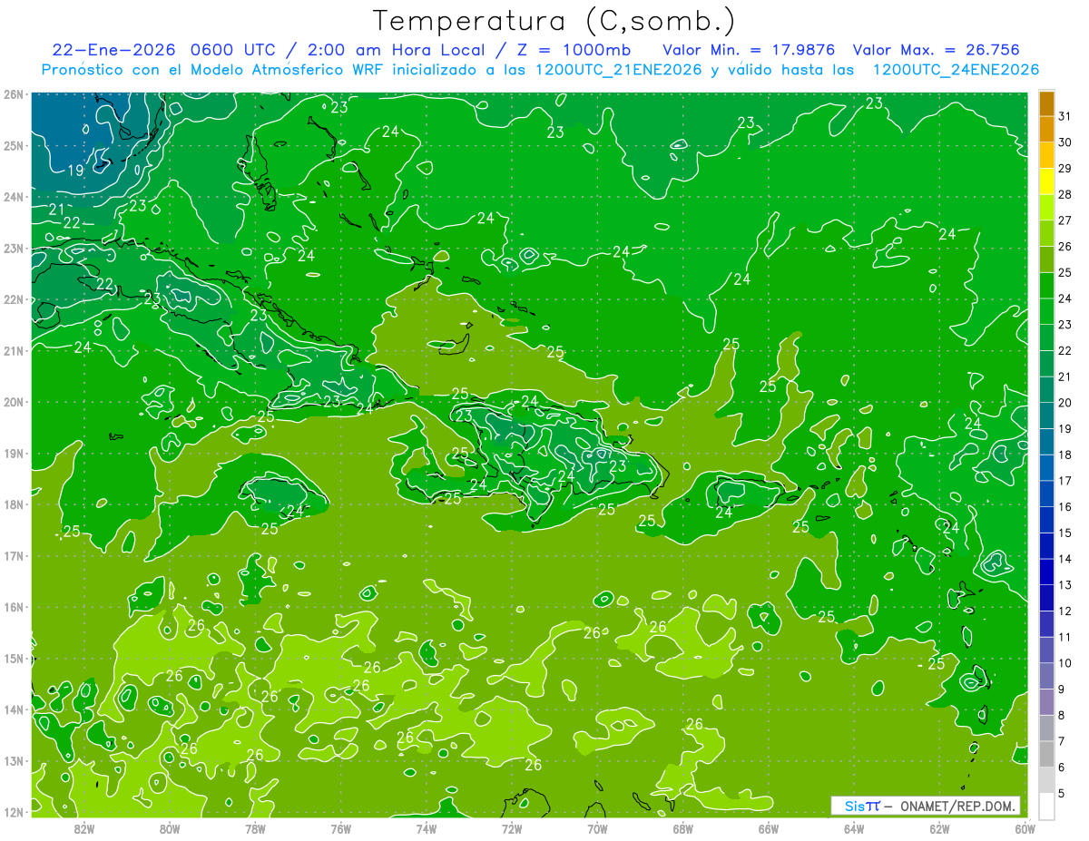1089x841 pixels.
Task: Click the latitude axis label '12N'
Action: click(x=14, y=812)
